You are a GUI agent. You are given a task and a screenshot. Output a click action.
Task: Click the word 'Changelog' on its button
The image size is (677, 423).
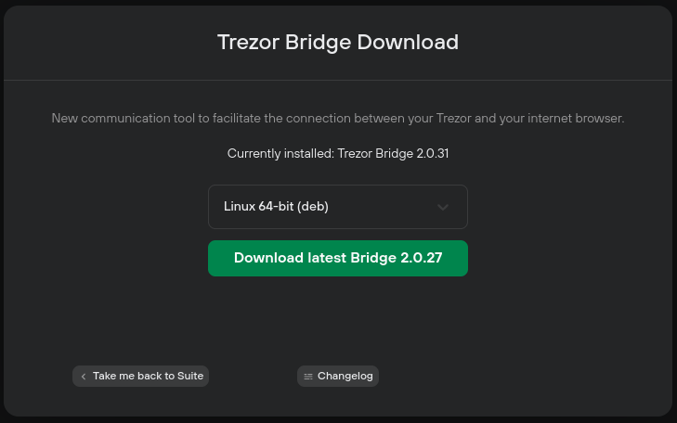click(x=345, y=376)
